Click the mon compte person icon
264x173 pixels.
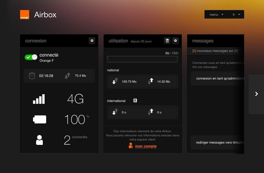pyautogui.click(x=131, y=146)
